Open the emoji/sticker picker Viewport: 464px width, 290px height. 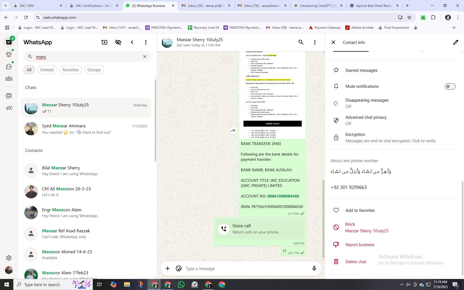point(179,268)
